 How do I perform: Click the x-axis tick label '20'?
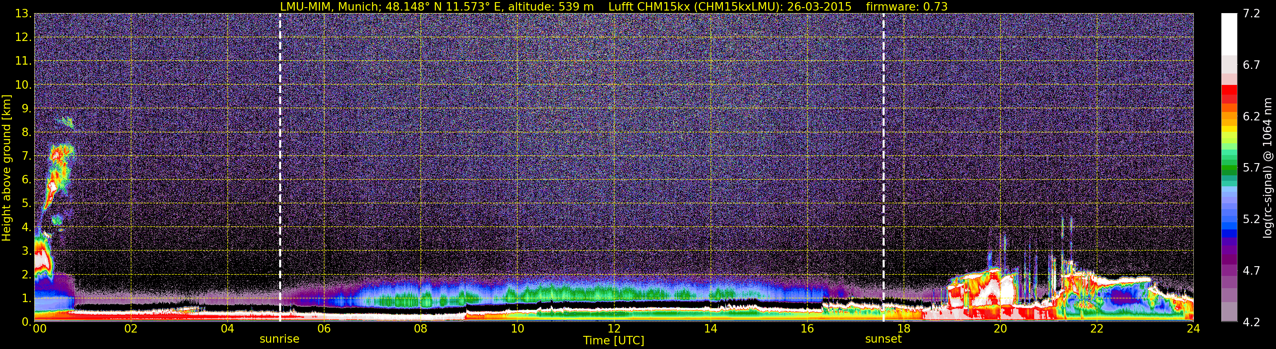[x=1000, y=329]
